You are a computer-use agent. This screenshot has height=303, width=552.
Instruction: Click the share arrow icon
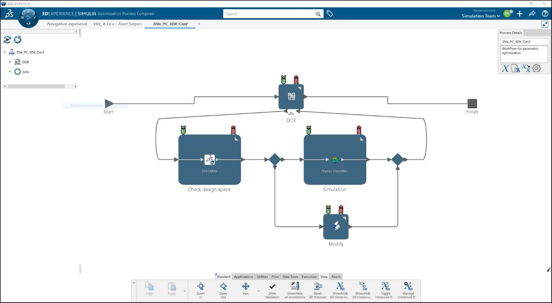pos(532,14)
